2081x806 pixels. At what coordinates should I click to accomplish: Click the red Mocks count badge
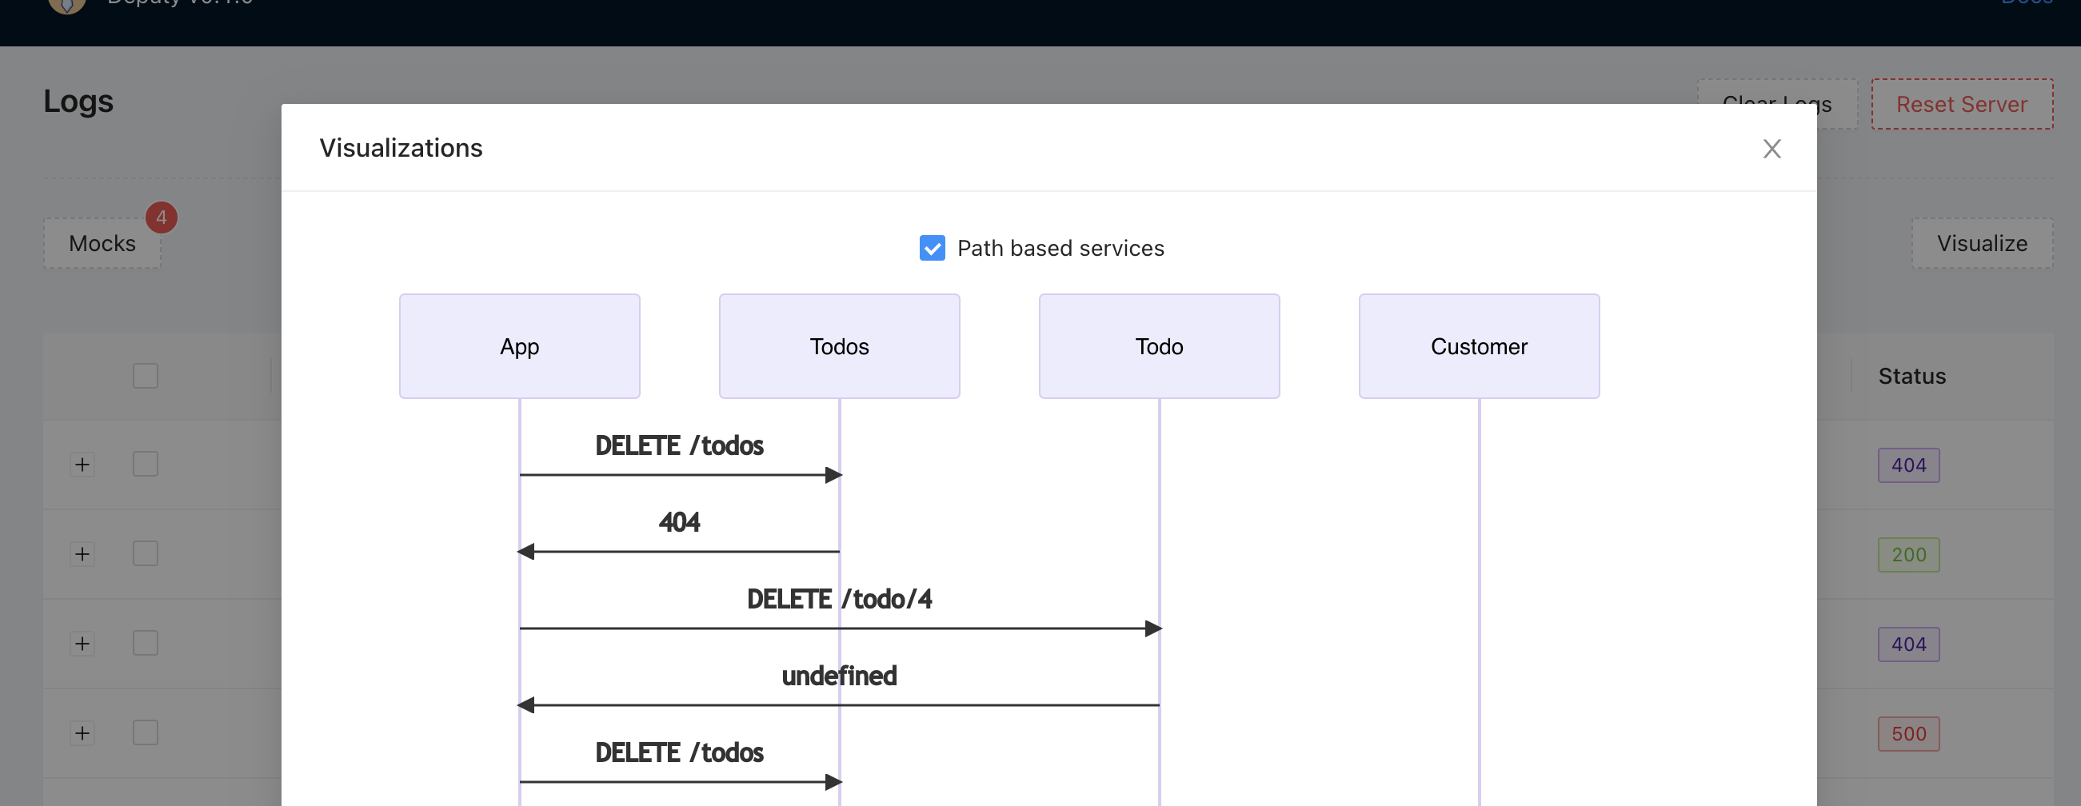click(162, 217)
